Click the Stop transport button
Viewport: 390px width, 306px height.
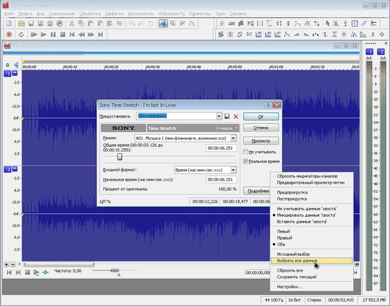coord(62,34)
